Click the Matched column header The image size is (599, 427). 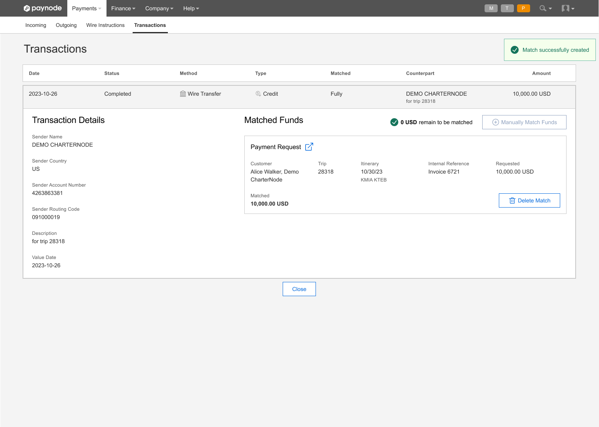pyautogui.click(x=340, y=73)
